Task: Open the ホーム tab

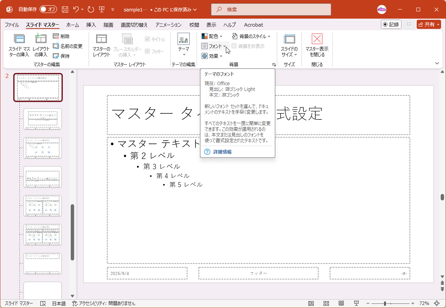Action: click(73, 25)
